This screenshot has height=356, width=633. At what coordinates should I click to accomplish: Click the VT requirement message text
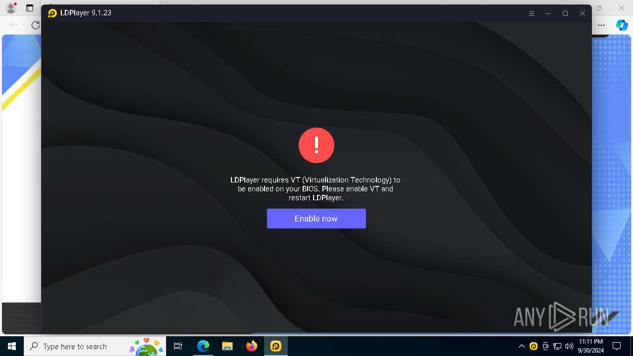pyautogui.click(x=316, y=189)
